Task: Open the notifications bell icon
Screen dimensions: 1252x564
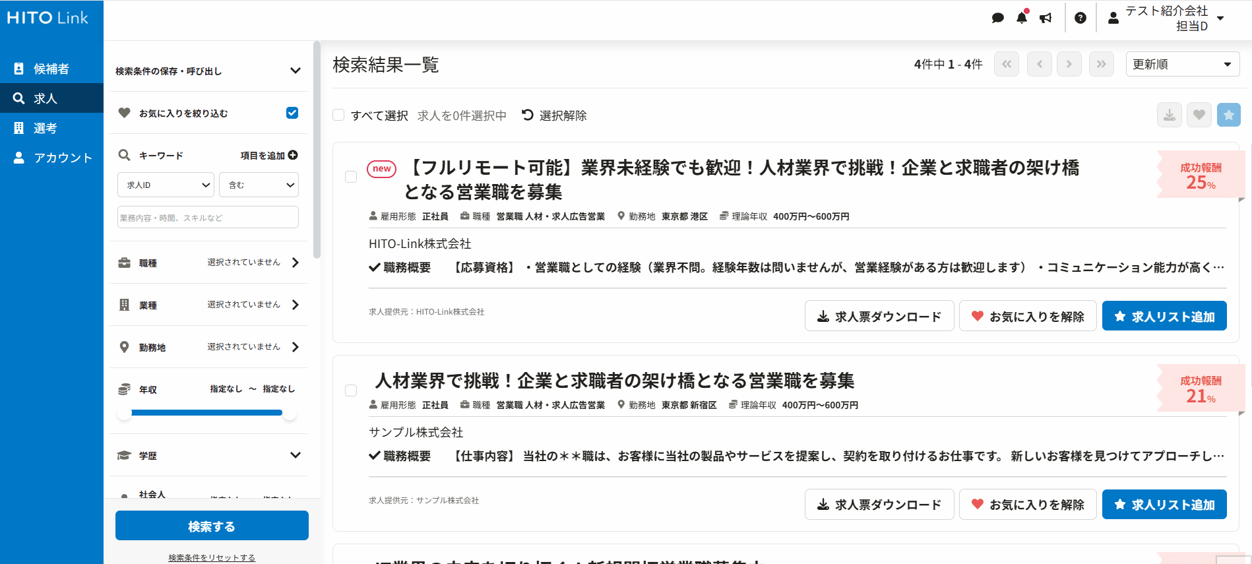Action: click(1022, 17)
